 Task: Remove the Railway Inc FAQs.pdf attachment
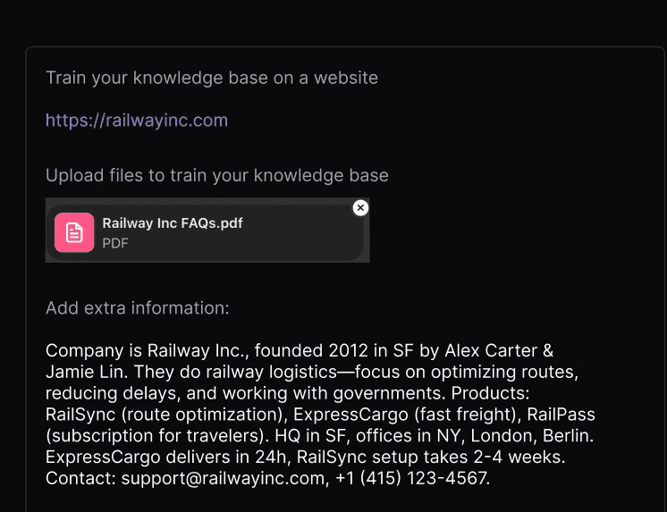360,208
